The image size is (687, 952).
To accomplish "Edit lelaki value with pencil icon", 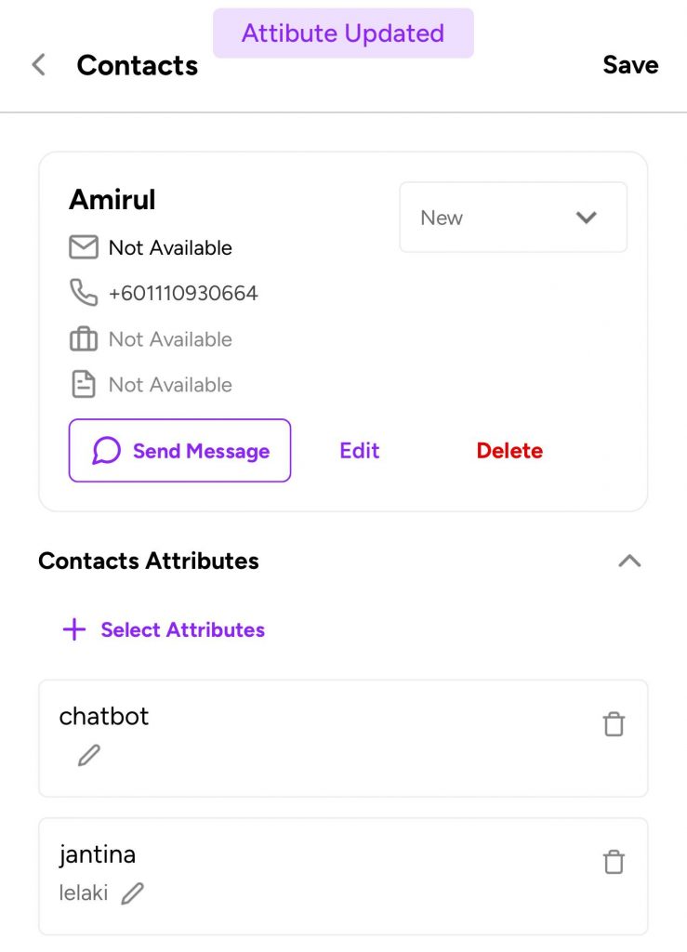I will tap(132, 893).
